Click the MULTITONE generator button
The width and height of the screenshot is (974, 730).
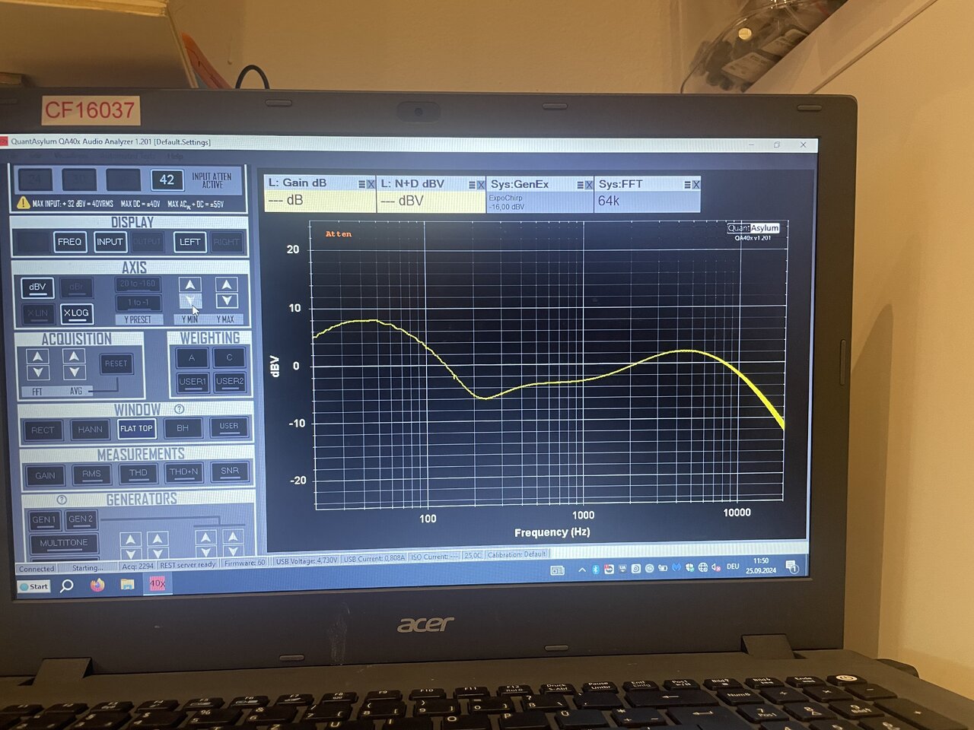(x=64, y=543)
